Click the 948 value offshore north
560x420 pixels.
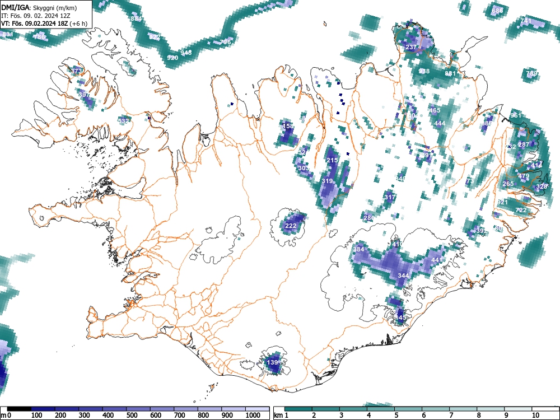[x=186, y=53]
